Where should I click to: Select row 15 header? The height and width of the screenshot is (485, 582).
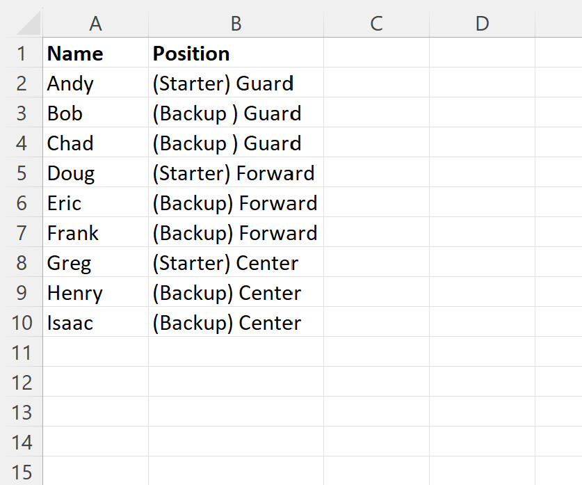(22, 472)
